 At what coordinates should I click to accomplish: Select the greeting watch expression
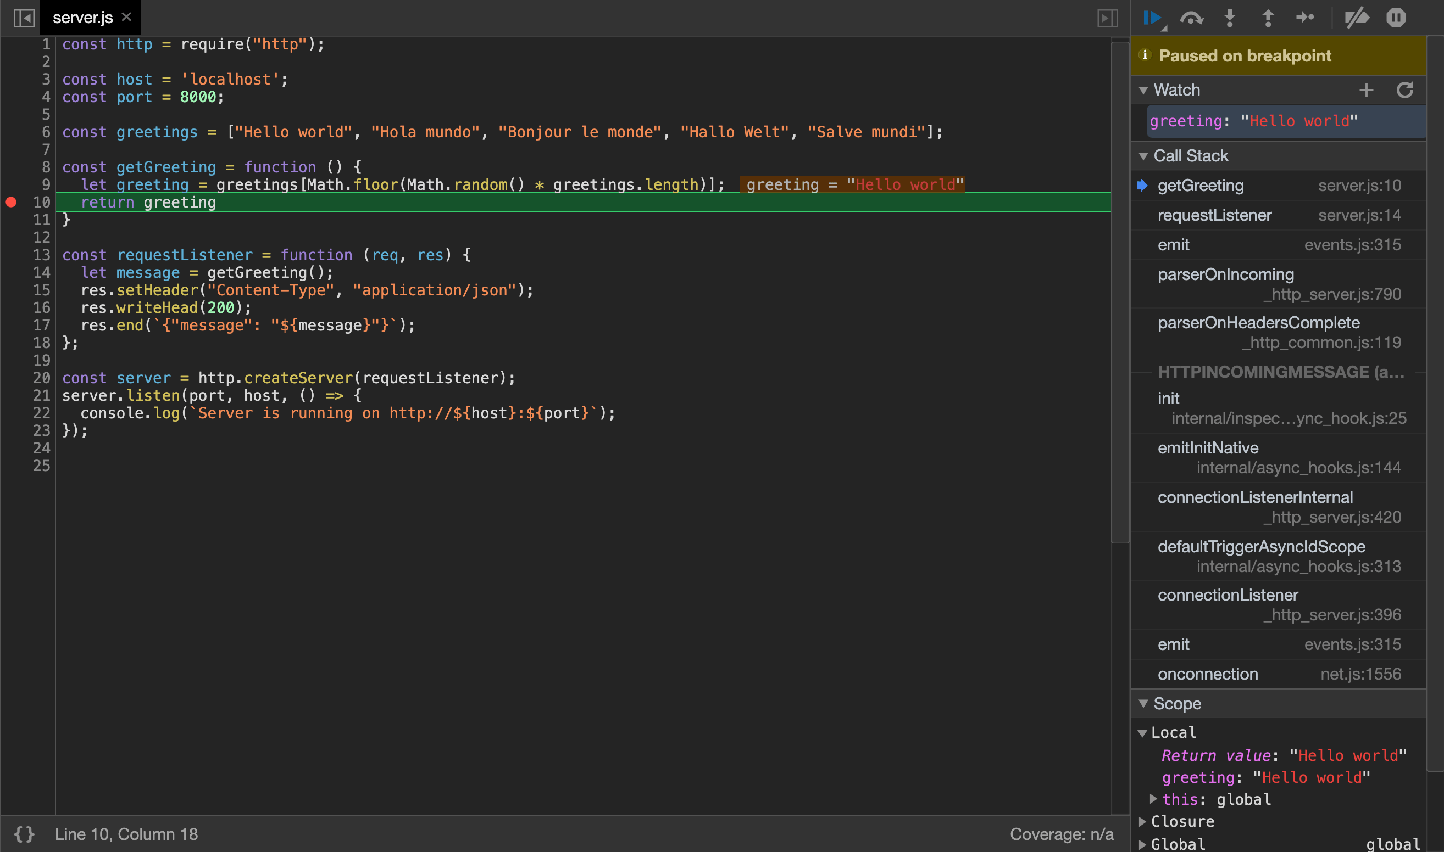pos(1286,121)
